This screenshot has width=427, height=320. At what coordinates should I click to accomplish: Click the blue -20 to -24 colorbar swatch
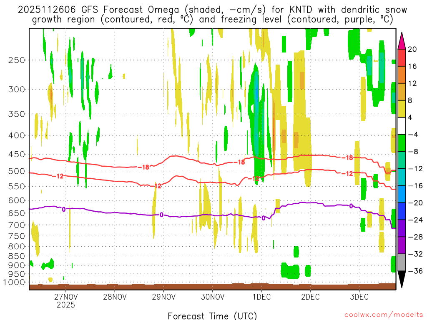pos(402,211)
